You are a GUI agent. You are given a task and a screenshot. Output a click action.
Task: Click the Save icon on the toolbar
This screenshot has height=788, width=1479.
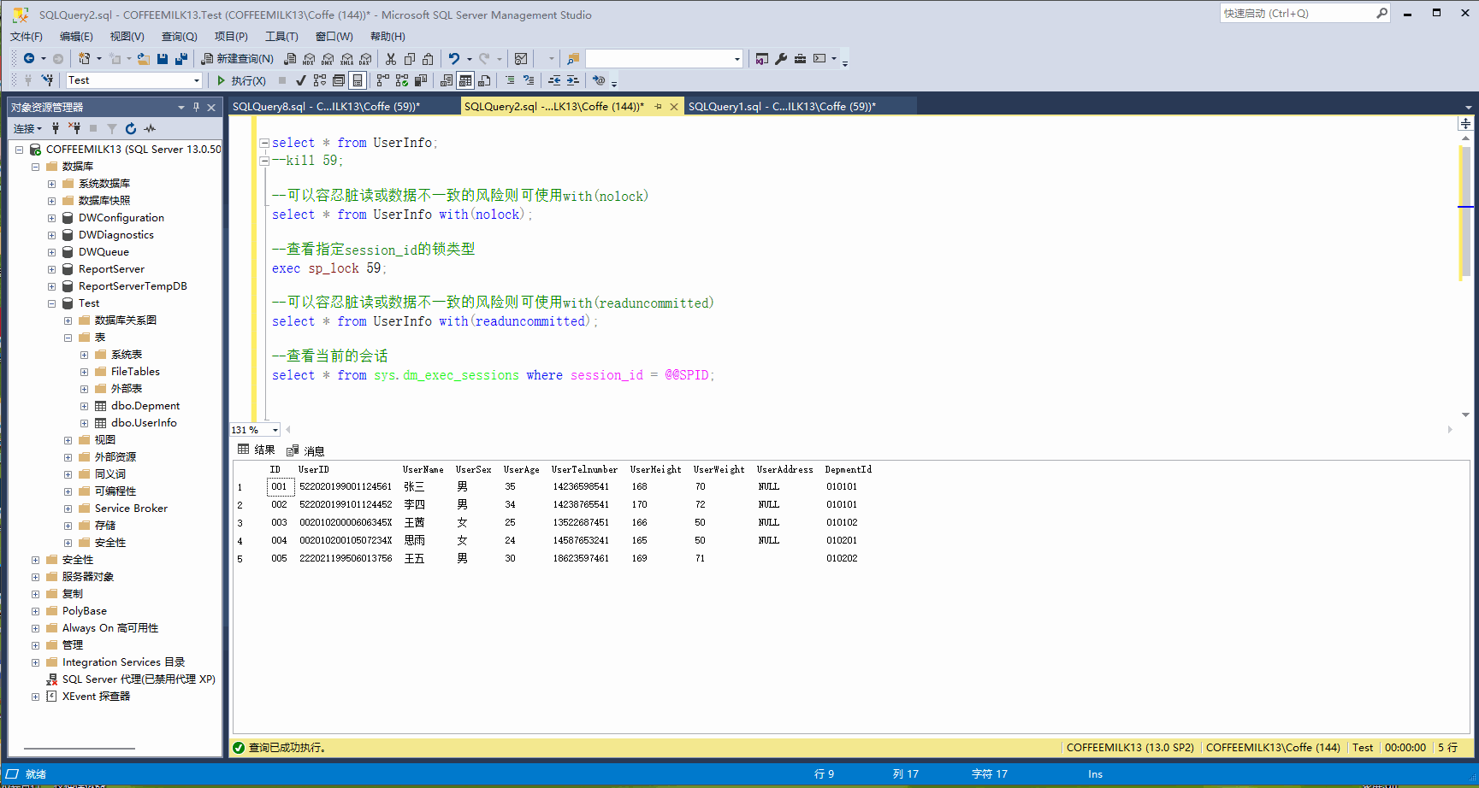(163, 58)
